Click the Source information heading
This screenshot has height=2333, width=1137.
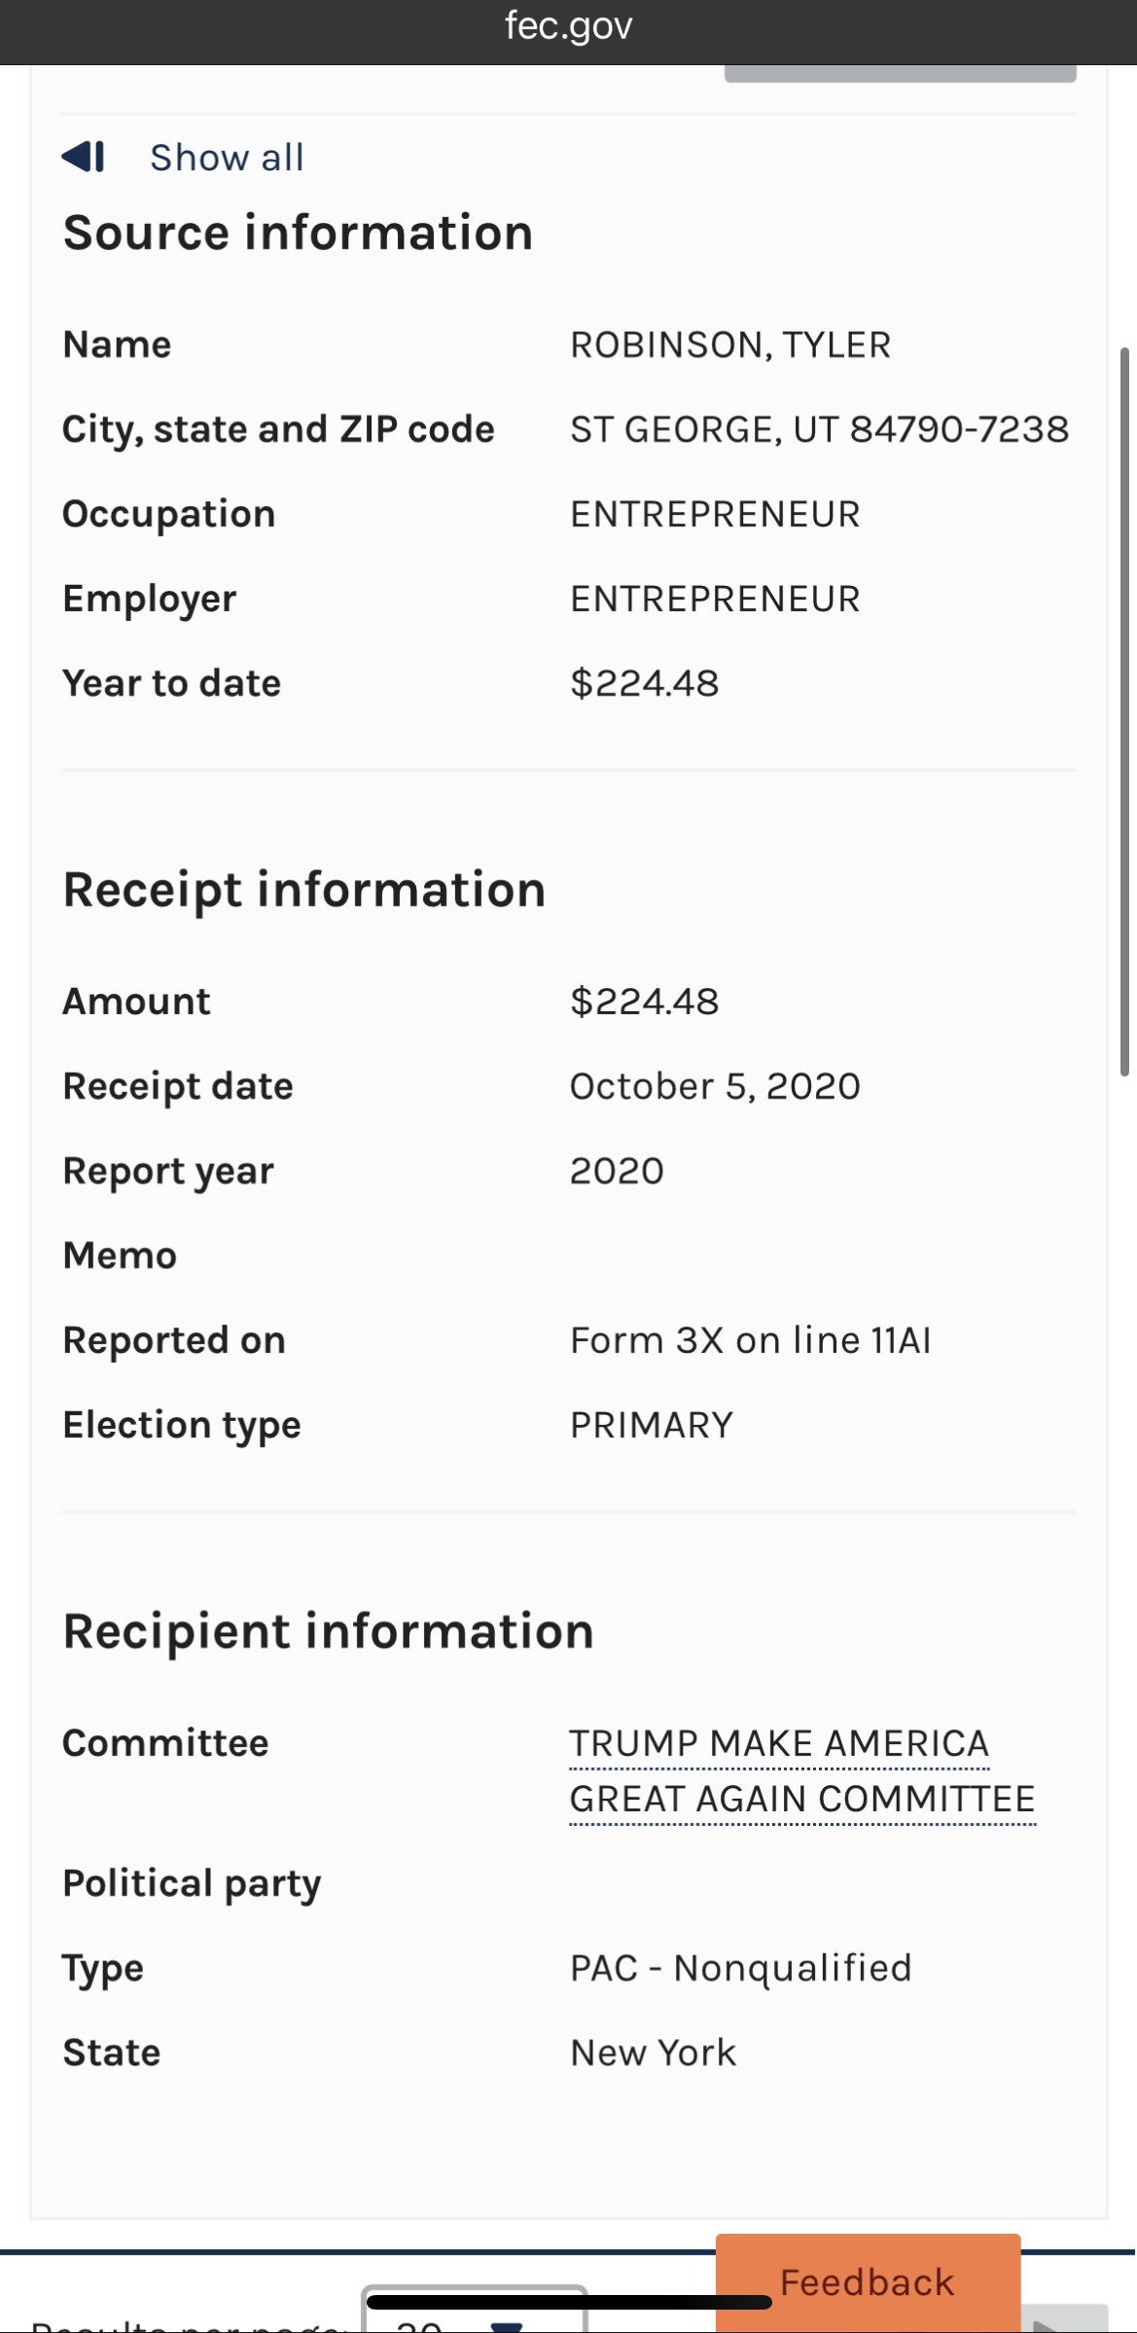point(298,233)
